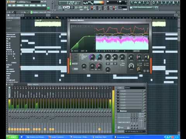Image resolution: width=186 pixels, height=139 pixels.
Task: Open the EDIT menu
Action: pos(14,5)
